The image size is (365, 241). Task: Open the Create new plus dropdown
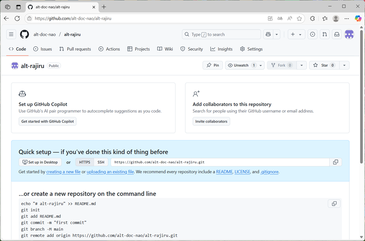click(296, 35)
